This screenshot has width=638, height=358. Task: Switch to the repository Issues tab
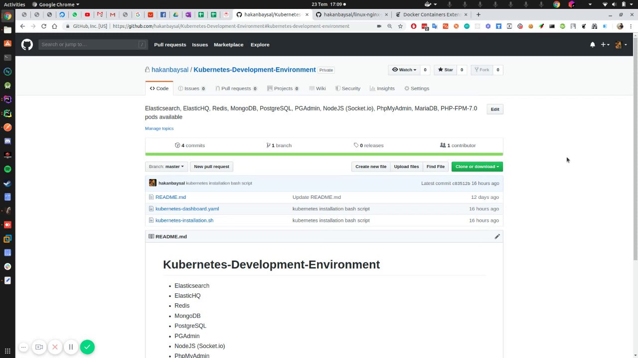[192, 89]
